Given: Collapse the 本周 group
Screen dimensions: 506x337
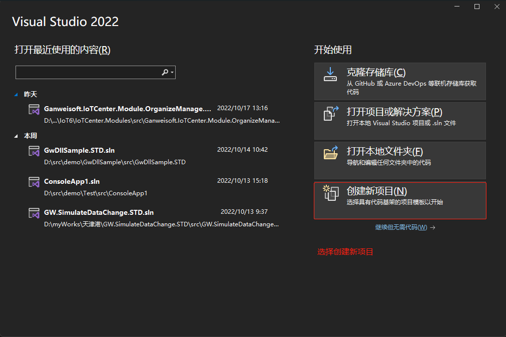Looking at the screenshot, I should coord(16,136).
